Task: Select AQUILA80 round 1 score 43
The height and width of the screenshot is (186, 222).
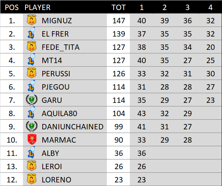Action: click(142, 114)
